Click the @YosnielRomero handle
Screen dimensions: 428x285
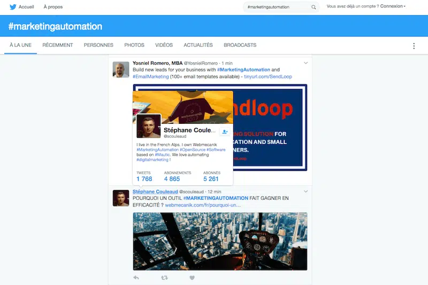coord(201,63)
